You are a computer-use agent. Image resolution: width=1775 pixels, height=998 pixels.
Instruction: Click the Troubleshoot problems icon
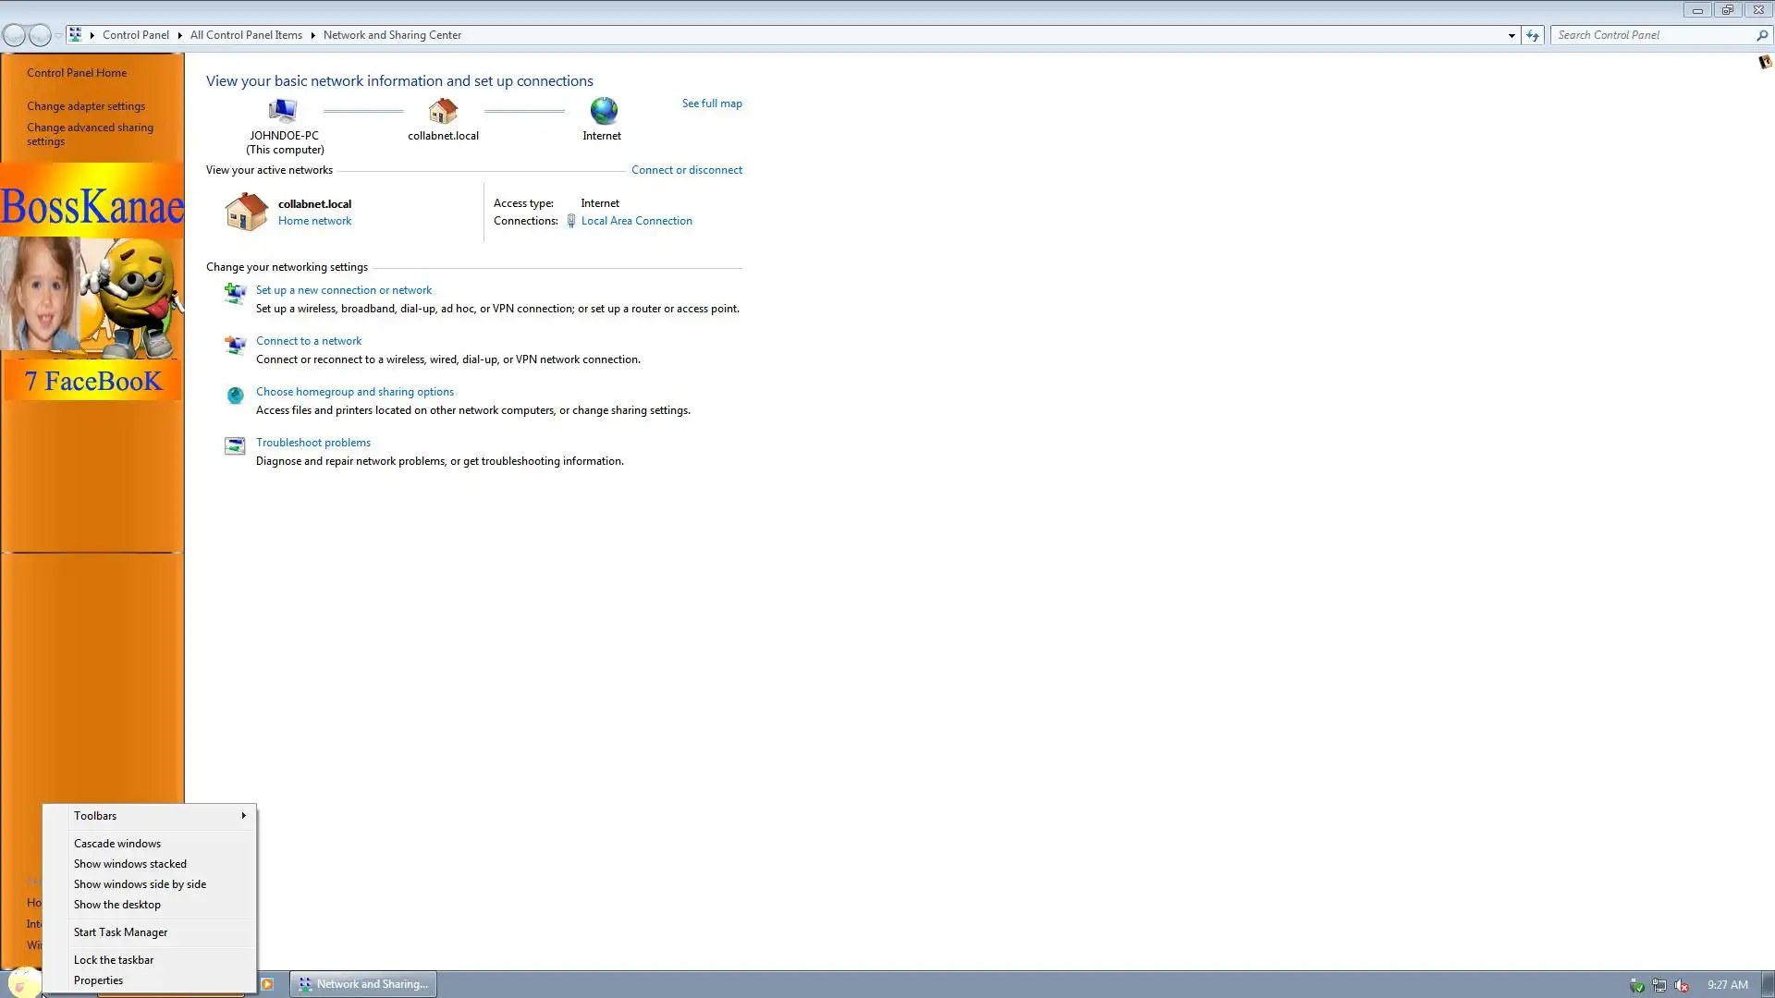pos(235,446)
